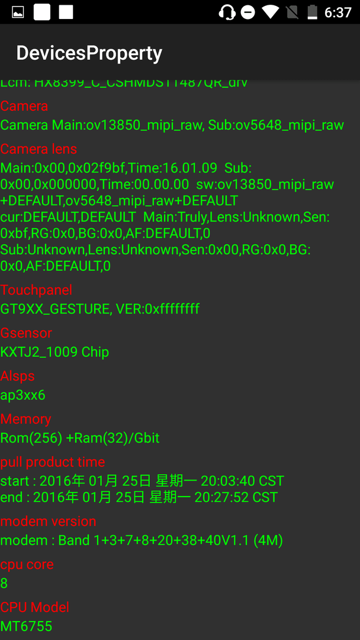Tap the KXTJ2_1009 Chip entry
Viewport: 360px width, 640px height.
point(54,352)
